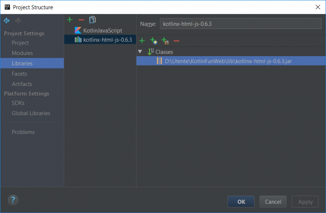Click the IntelliJ icon in title bar
Viewport: 326px width, 213px height.
(7, 7)
